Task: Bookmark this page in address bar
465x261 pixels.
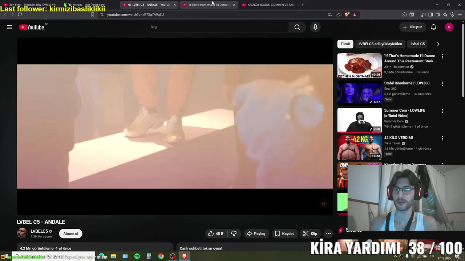Action: coord(92,14)
